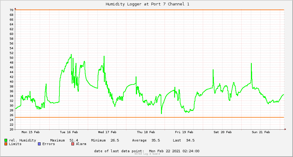
Task: Click the 'Minimum' statistic label
Action: point(98,140)
